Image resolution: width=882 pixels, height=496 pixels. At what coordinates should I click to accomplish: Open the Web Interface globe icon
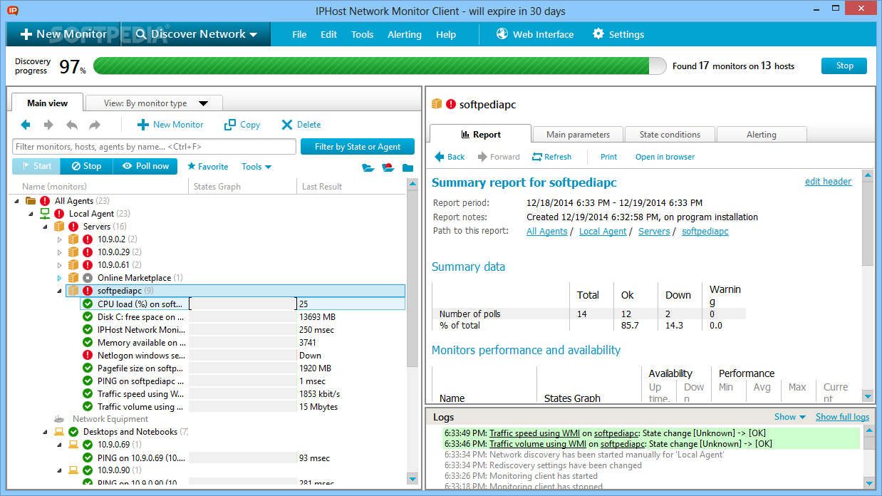point(502,33)
